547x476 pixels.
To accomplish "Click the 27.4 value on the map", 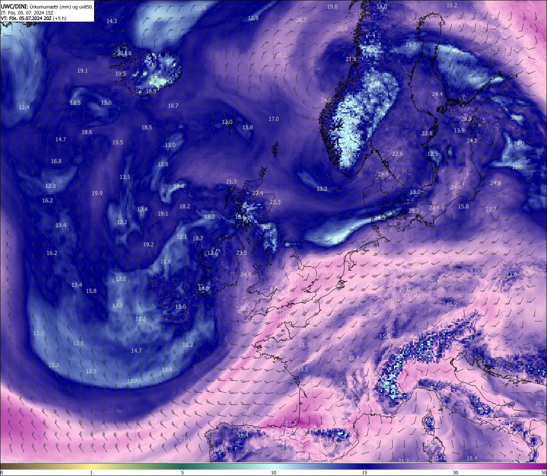I will pyautogui.click(x=434, y=207).
